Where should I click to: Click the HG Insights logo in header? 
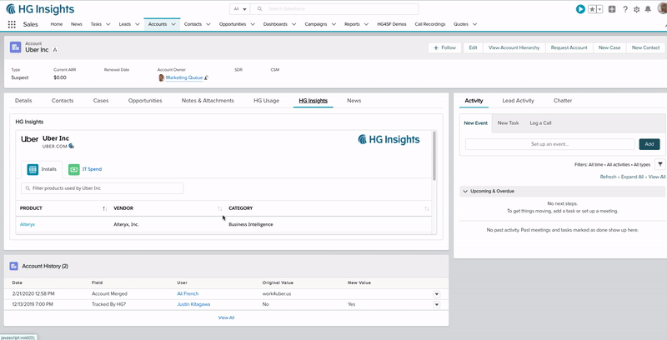point(40,9)
